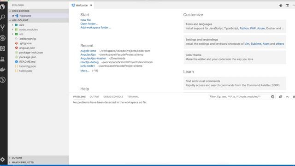Screen dimensions: 295x166
Task: Open the Extensions view
Action: [3, 48]
